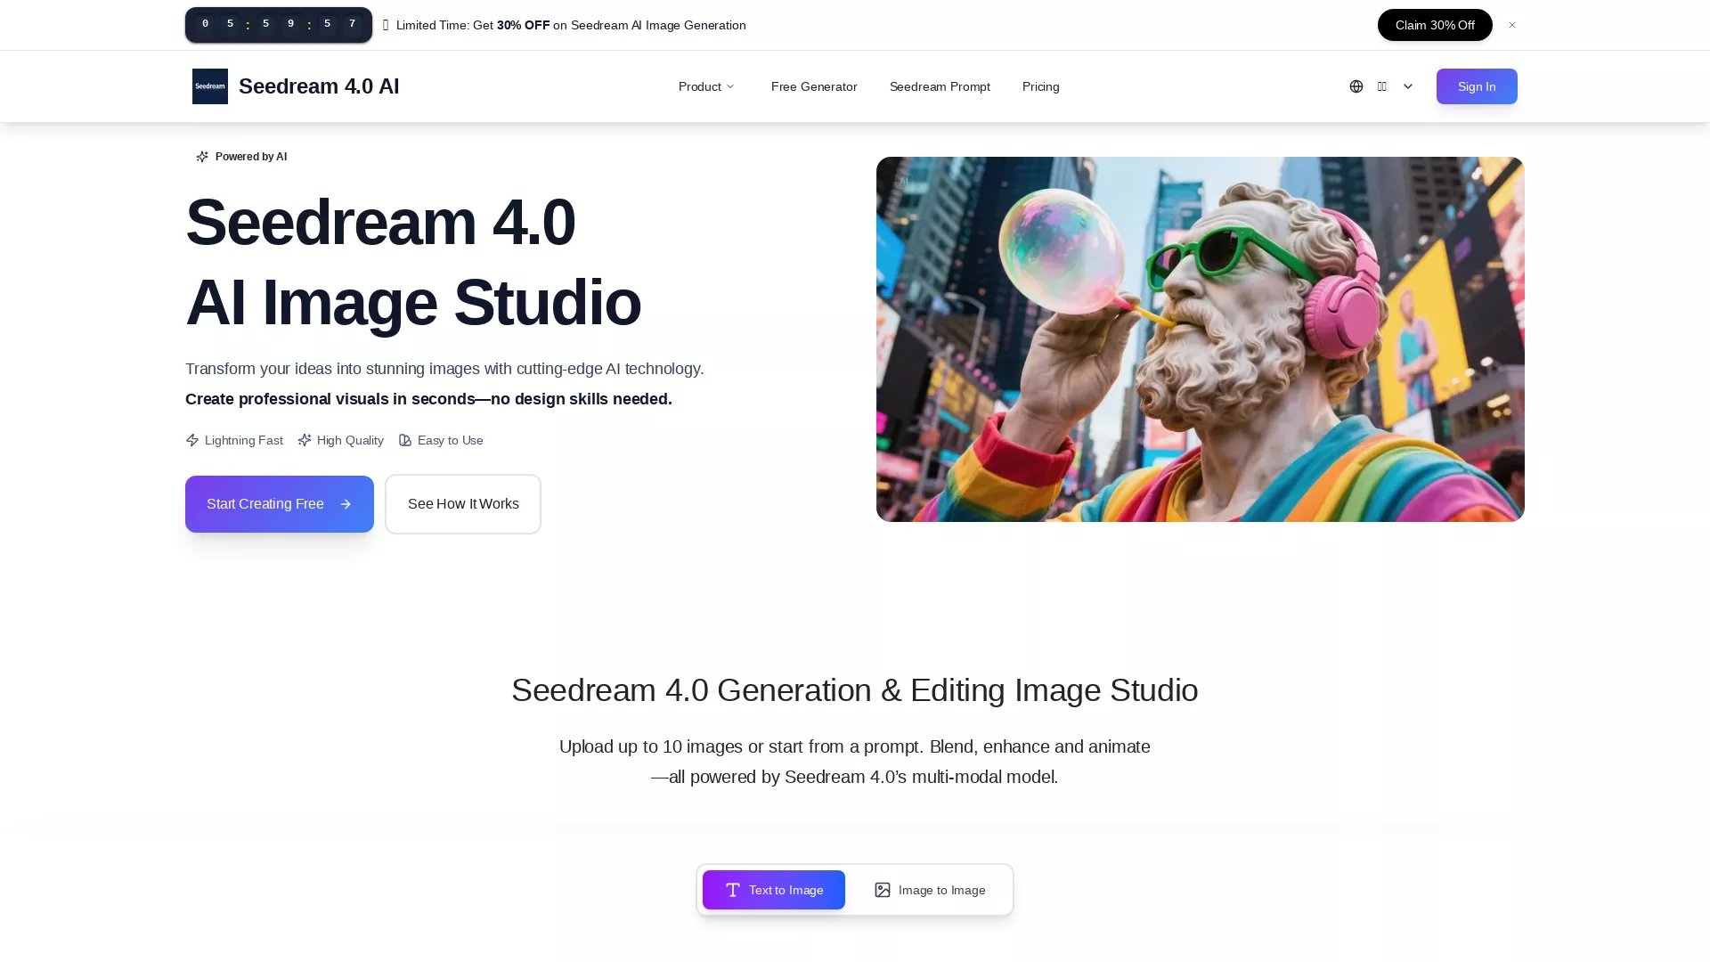Click the Image to Image picture icon

(x=883, y=890)
